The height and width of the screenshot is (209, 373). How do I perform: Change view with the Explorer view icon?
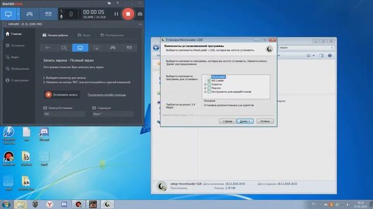[x=308, y=56]
